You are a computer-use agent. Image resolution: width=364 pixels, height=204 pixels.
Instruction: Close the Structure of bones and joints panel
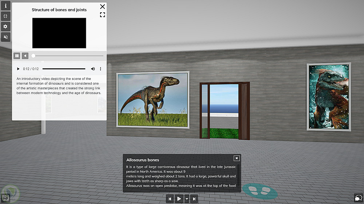102,7
